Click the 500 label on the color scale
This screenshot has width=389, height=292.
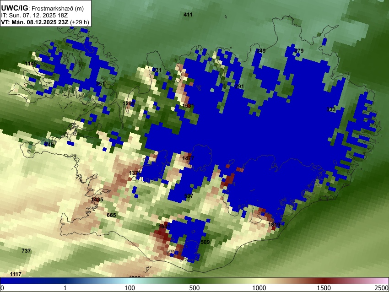194,288
